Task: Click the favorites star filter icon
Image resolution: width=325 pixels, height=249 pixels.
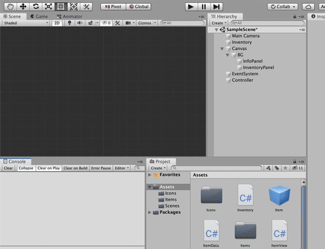Action: (286, 168)
